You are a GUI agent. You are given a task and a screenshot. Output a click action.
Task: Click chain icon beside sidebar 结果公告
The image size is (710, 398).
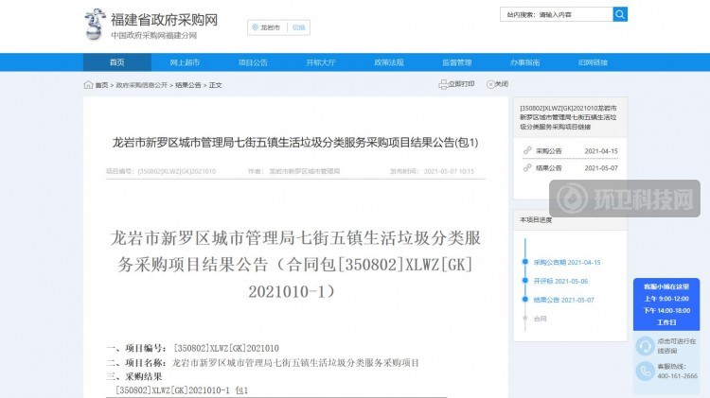(527, 167)
